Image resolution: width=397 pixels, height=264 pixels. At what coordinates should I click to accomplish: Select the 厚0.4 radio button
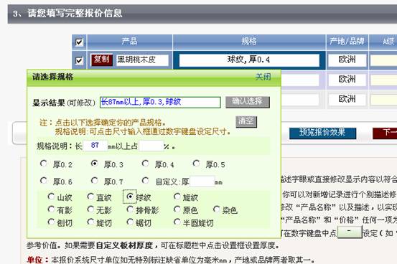click(145, 164)
